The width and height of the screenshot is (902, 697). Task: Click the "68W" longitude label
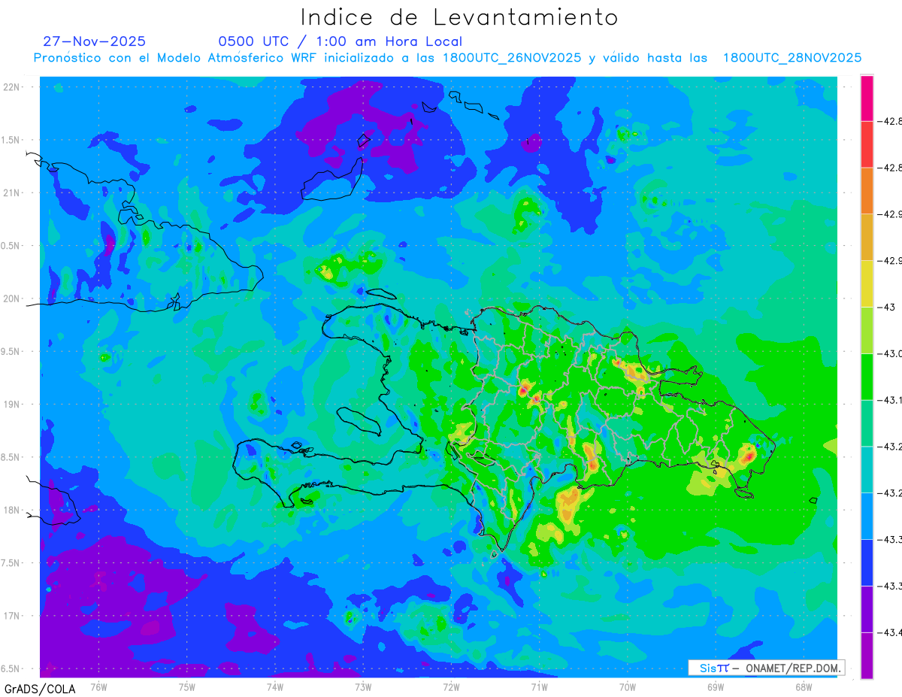(804, 687)
